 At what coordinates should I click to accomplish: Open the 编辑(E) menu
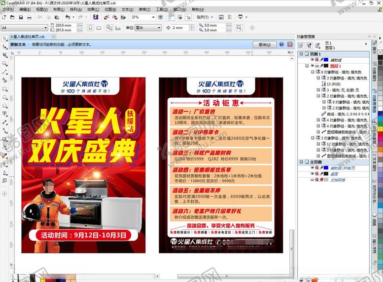coord(25,9)
